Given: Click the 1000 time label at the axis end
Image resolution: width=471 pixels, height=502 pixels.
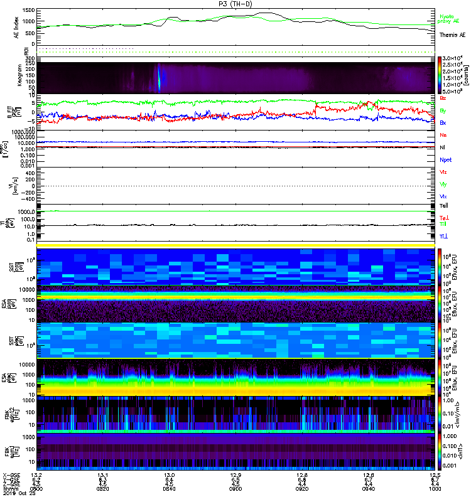Looking at the screenshot, I should (435, 489).
